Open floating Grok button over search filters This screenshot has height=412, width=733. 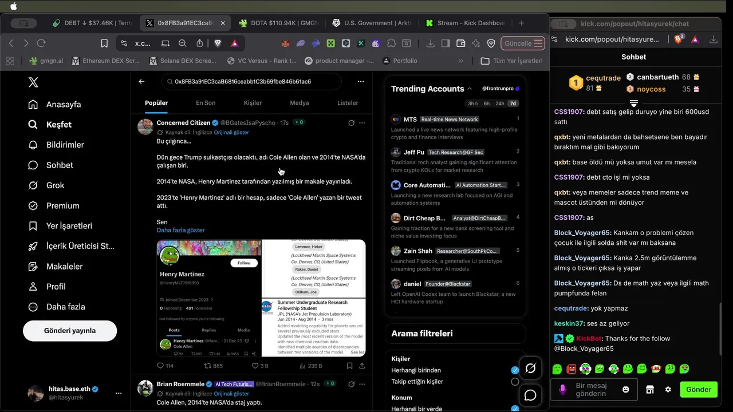pos(530,369)
